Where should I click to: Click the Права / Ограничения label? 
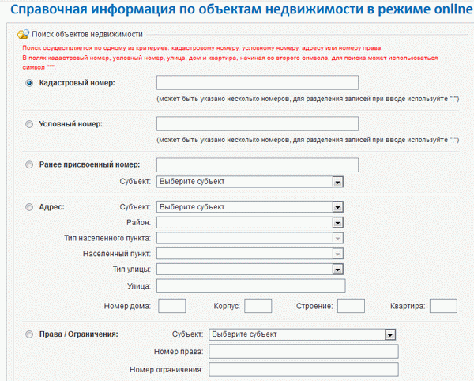point(78,334)
